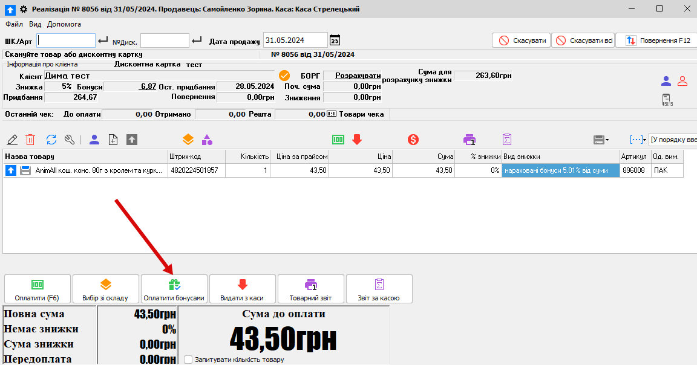Open the sort order combo box

[x=672, y=140]
